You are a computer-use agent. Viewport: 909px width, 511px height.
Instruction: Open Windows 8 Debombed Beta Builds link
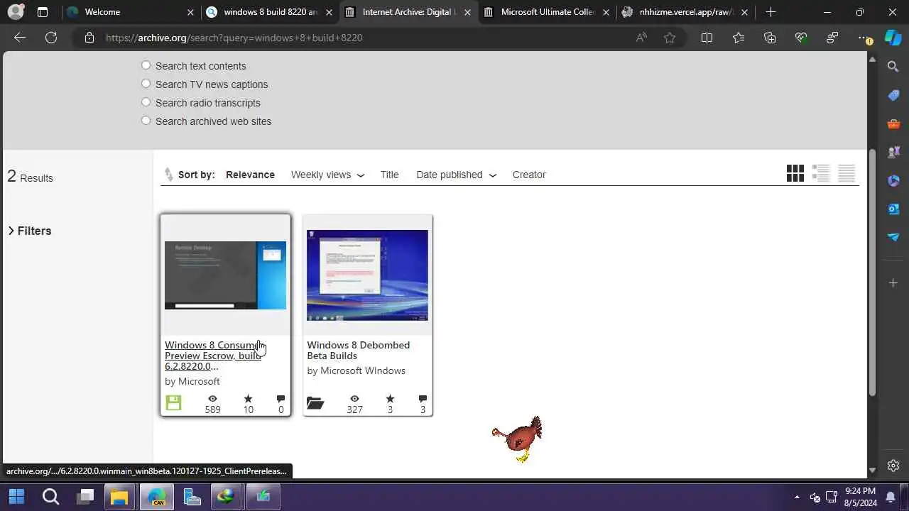(x=359, y=350)
